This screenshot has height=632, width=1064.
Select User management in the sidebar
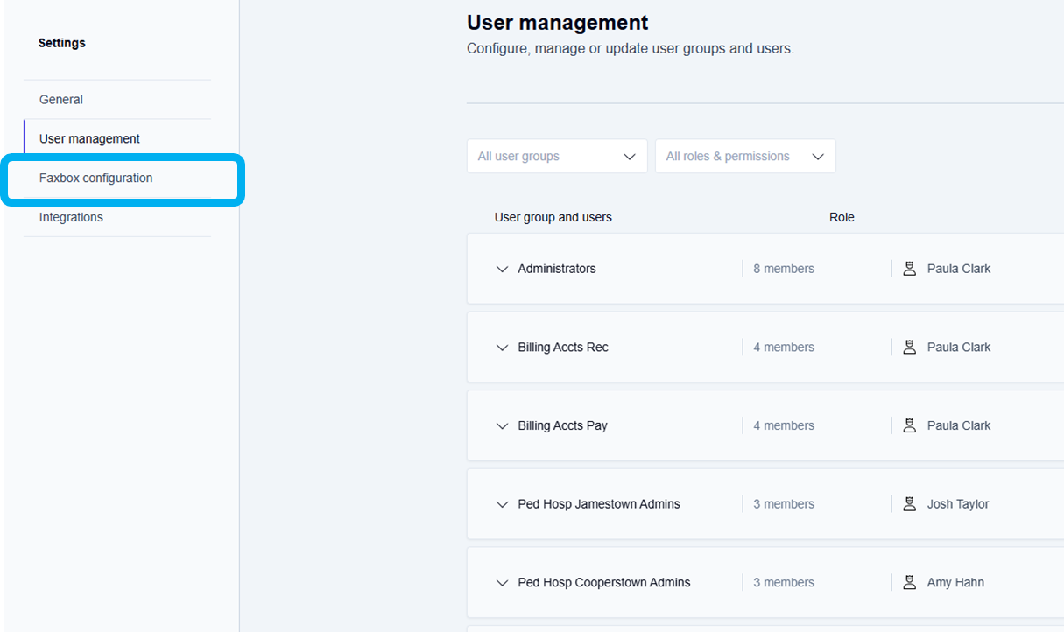pos(89,139)
